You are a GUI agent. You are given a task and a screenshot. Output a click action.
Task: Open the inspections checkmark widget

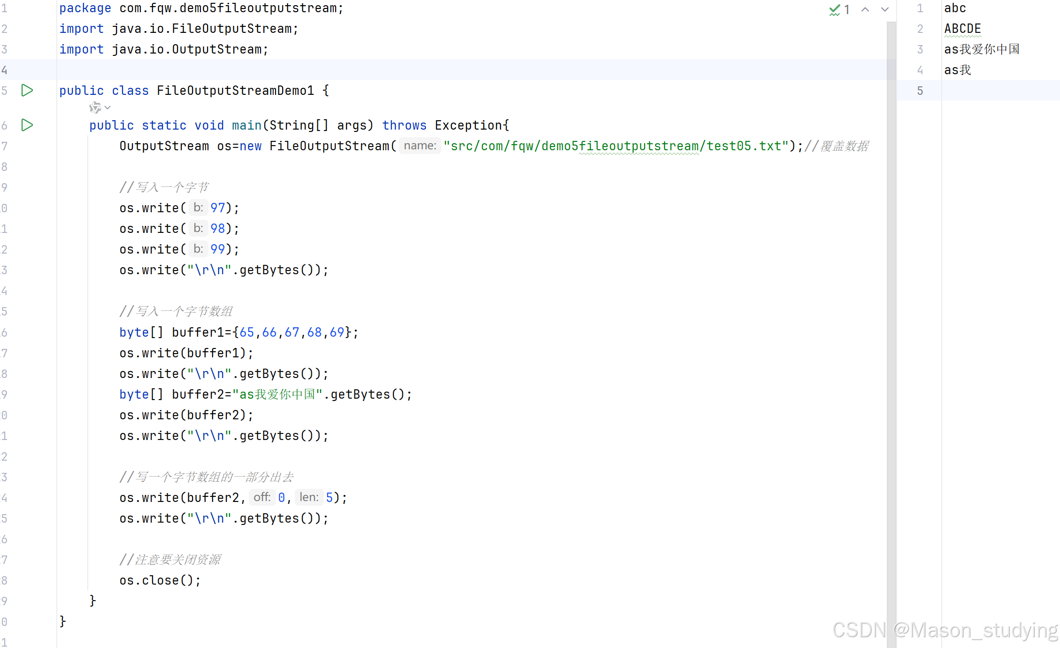(x=838, y=9)
